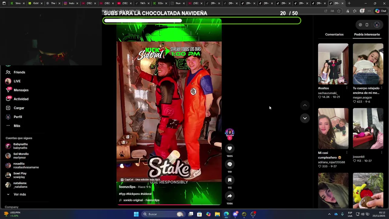This screenshot has height=219, width=389.
Task: Switch to Comentarios tab
Action: [334, 34]
